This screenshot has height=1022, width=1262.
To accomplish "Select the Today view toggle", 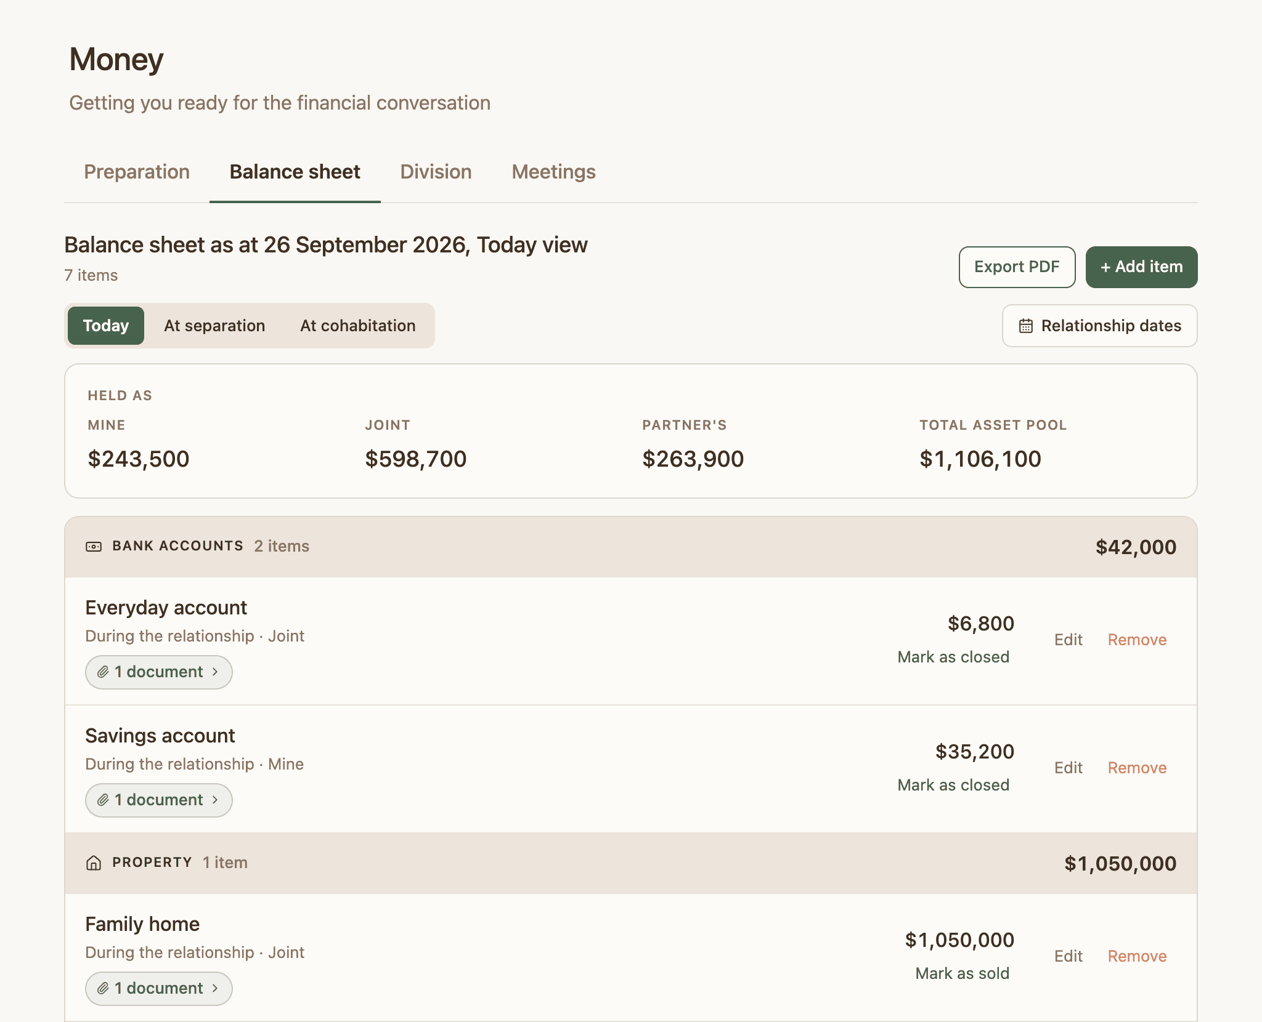I will [x=106, y=326].
